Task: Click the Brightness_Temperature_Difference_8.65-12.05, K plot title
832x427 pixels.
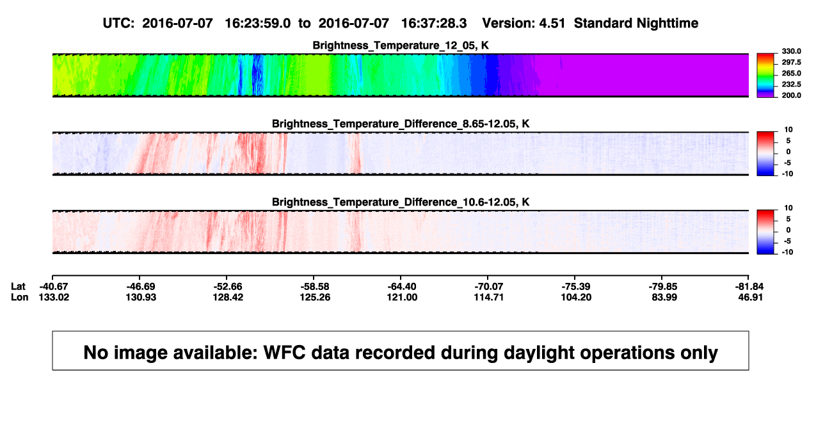Action: 401,124
